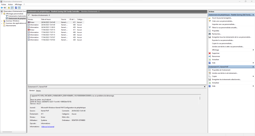
Task: Open the 'Aide sur le Journal' link
Action: (48, 127)
